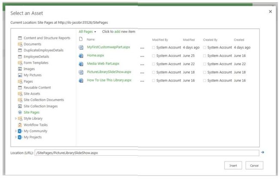This screenshot has height=179, width=279.
Task: Open the Home.aspx link
Action: (x=95, y=56)
